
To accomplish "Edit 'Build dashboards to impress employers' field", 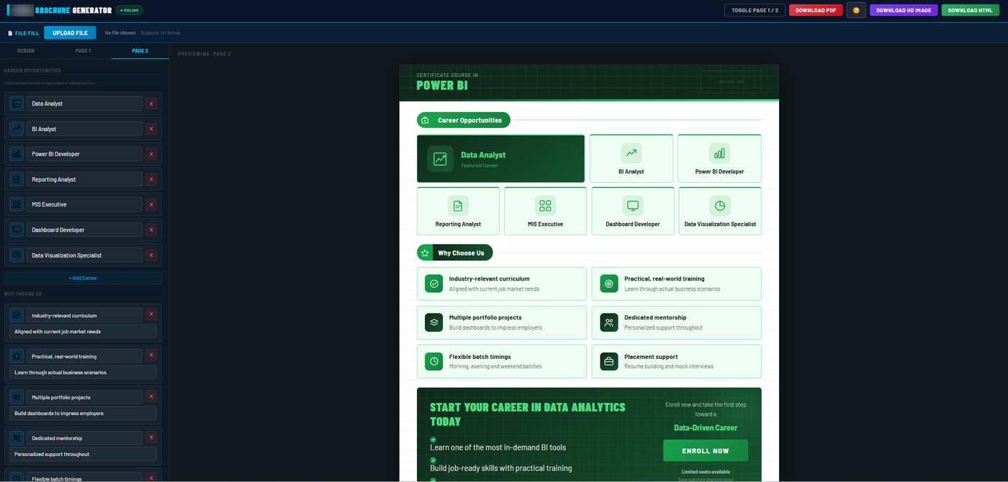I will click(x=83, y=413).
